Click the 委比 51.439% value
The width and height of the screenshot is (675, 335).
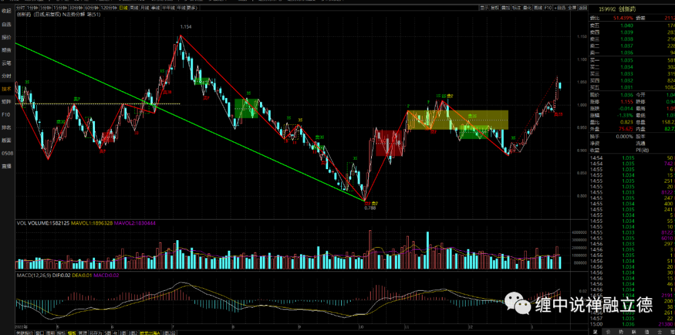coord(624,17)
